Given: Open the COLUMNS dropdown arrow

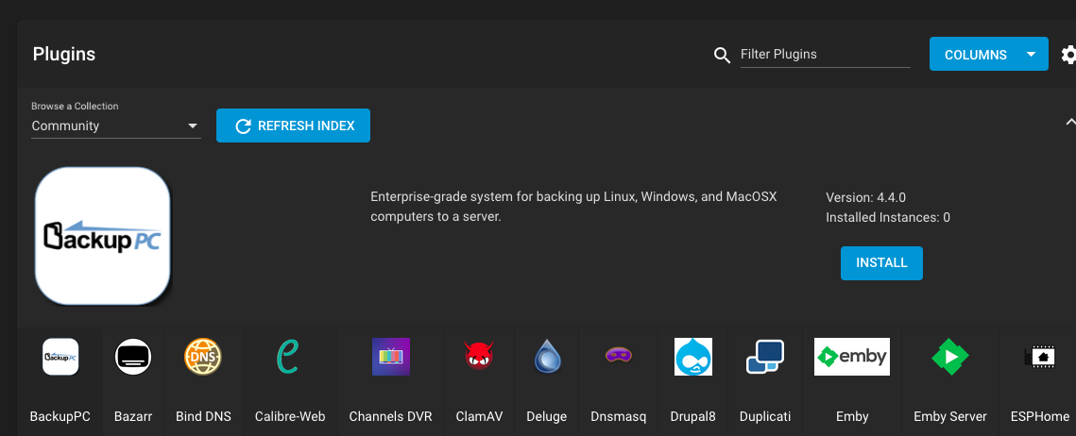Looking at the screenshot, I should pyautogui.click(x=1031, y=54).
